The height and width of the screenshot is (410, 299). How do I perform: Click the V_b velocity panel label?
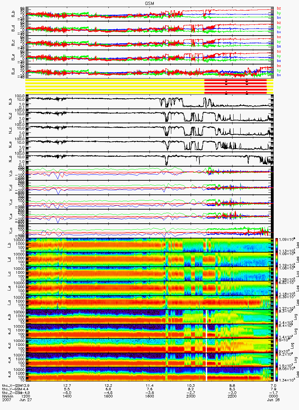pos(11,173)
